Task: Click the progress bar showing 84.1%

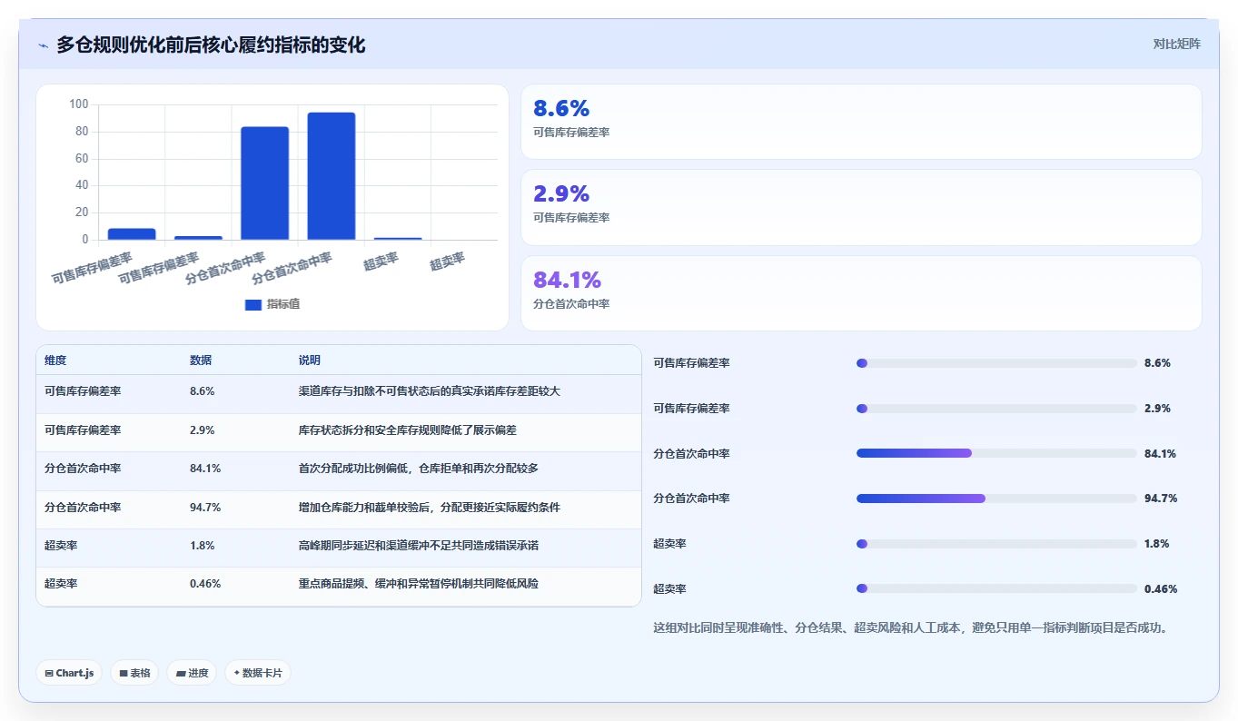Action: pos(996,453)
